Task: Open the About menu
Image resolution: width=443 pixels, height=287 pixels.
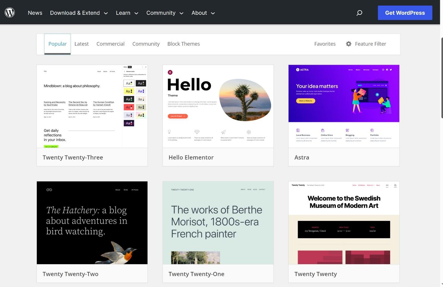Action: pyautogui.click(x=199, y=13)
